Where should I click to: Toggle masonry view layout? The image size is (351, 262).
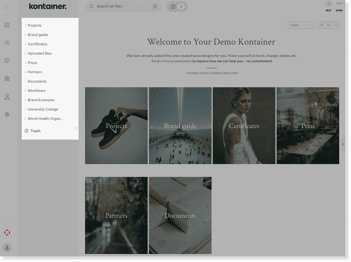click(x=329, y=25)
